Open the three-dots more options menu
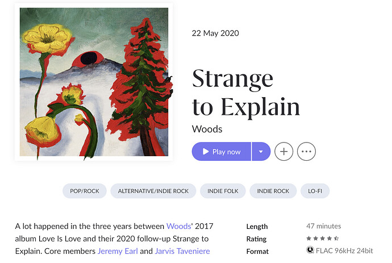Viewport: 392px width, 263px height. [306, 152]
